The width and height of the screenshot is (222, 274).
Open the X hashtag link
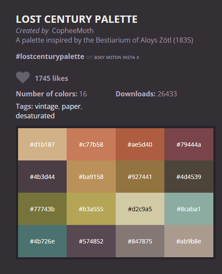pyautogui.click(x=138, y=58)
